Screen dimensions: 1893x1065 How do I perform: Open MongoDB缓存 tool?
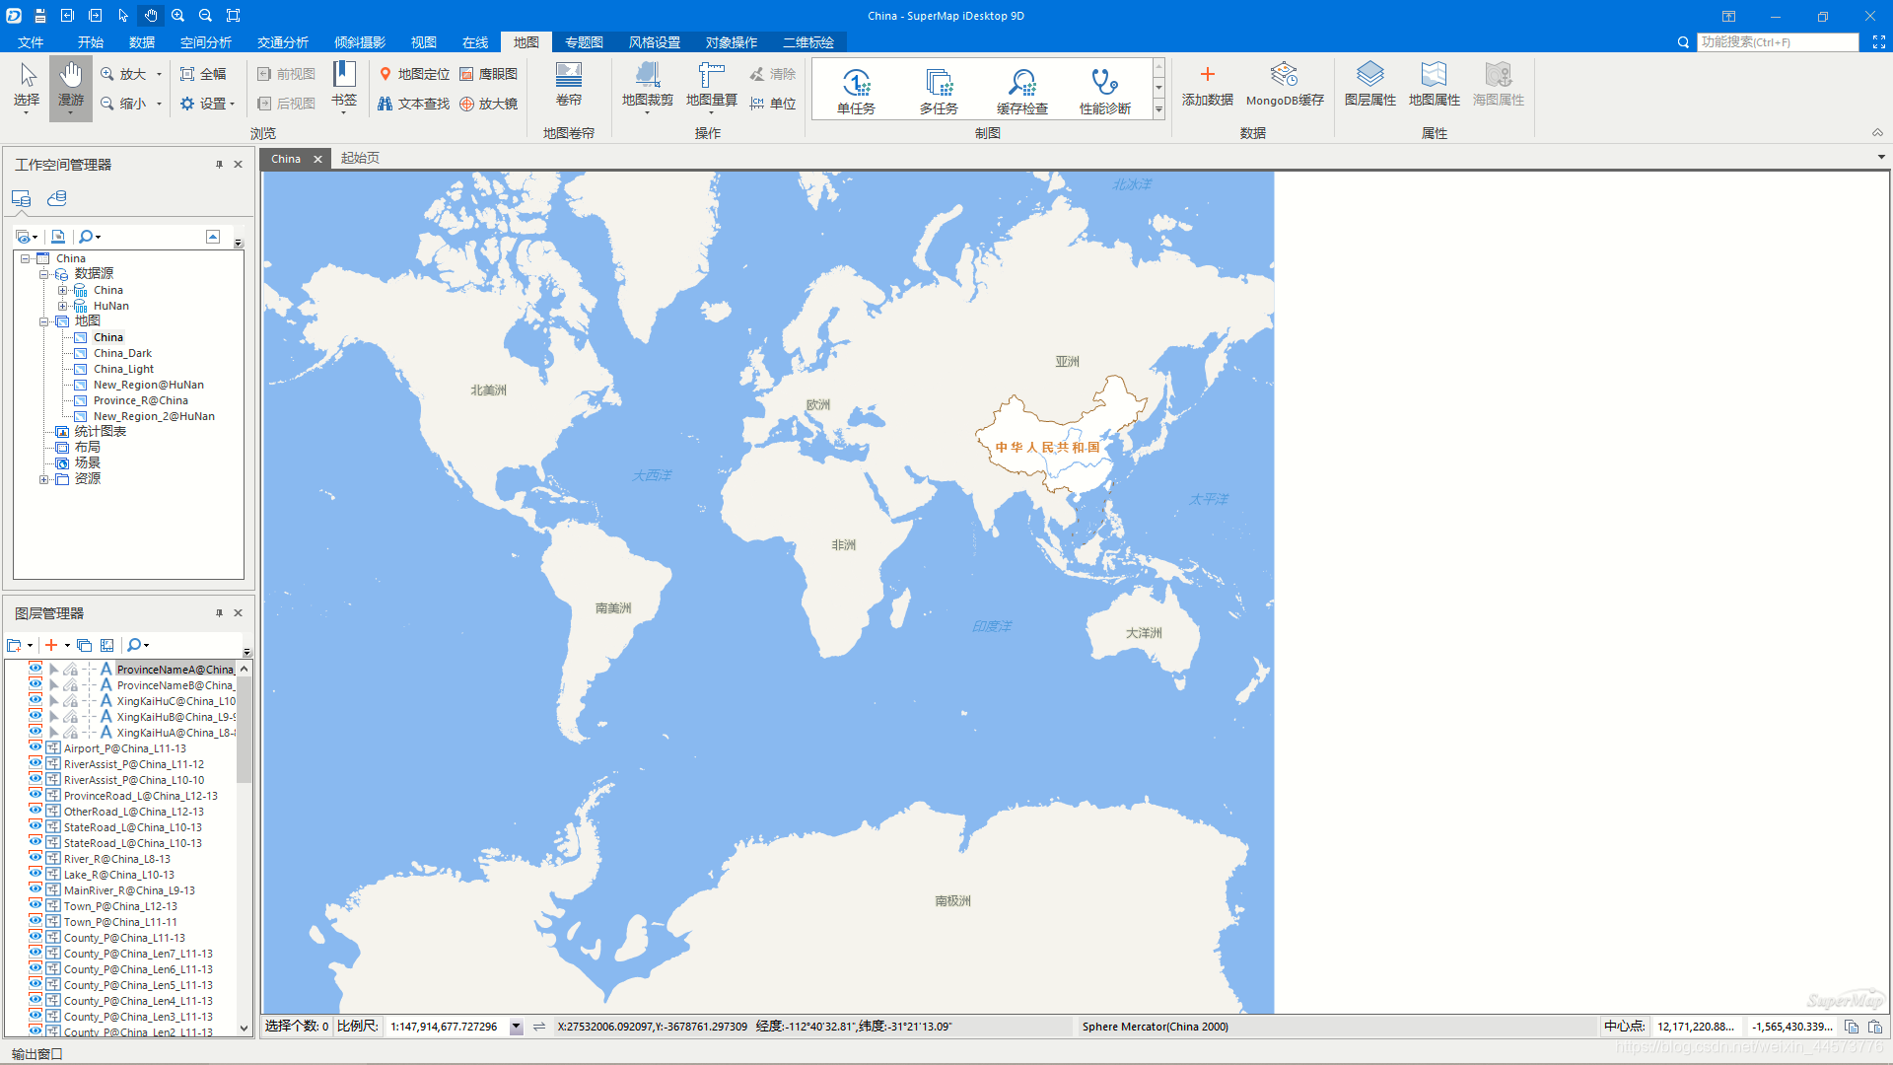pos(1285,85)
